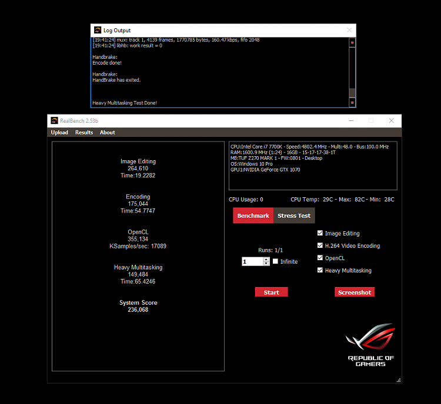This screenshot has height=404, width=441.
Task: Click Log Output scrollbar up arrow
Action: [352, 42]
